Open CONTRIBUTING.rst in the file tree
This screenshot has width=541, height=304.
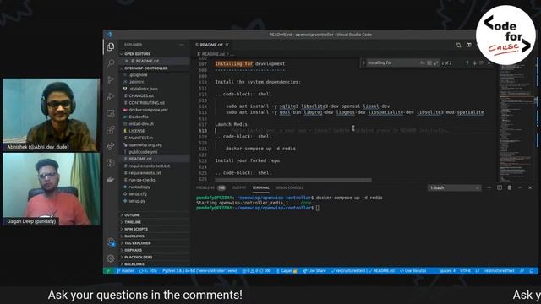[x=146, y=103]
